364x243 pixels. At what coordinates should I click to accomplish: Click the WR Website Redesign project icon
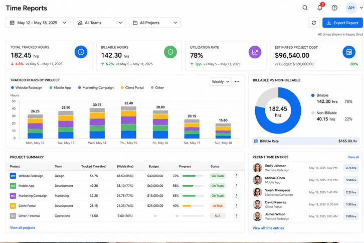(x=13, y=176)
